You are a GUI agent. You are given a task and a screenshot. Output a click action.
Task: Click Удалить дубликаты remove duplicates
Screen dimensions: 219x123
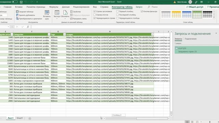point(25,15)
